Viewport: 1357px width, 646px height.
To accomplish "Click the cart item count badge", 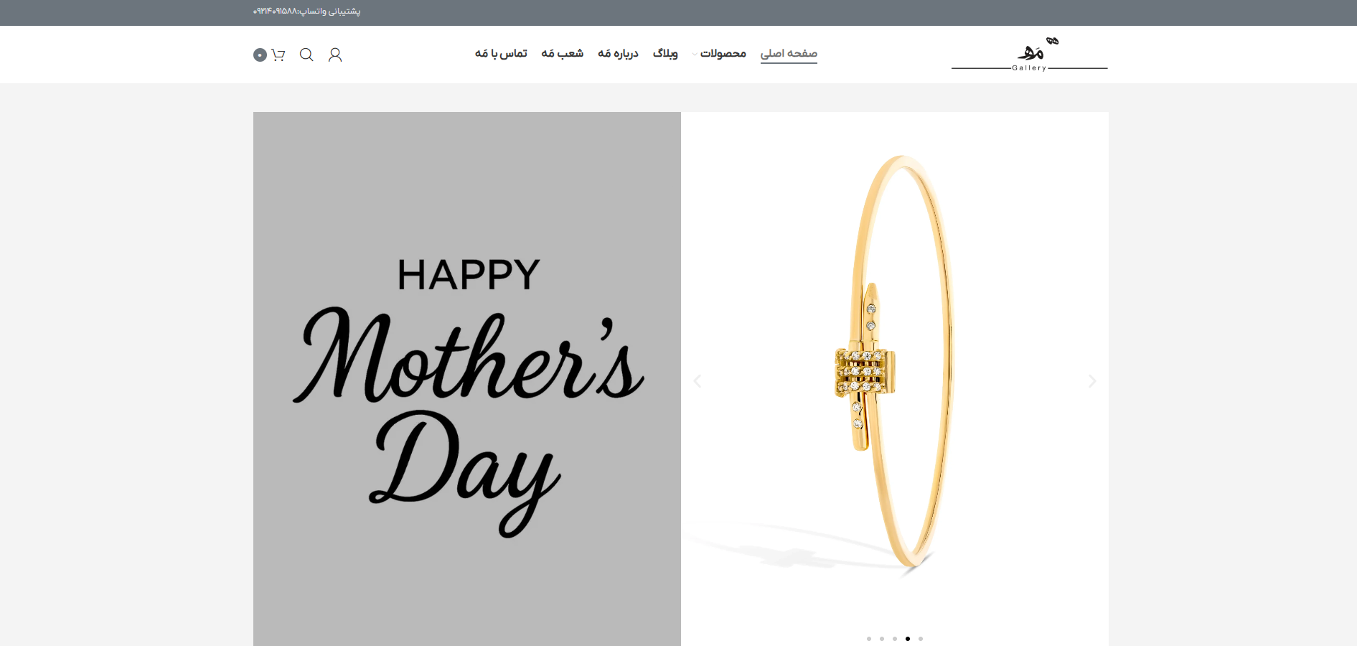I will tap(260, 55).
